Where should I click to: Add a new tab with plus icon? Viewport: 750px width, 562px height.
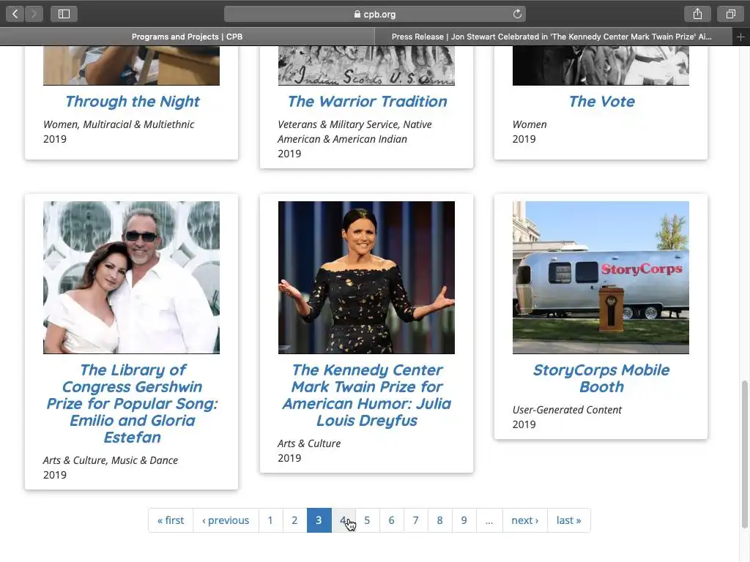[x=740, y=37]
